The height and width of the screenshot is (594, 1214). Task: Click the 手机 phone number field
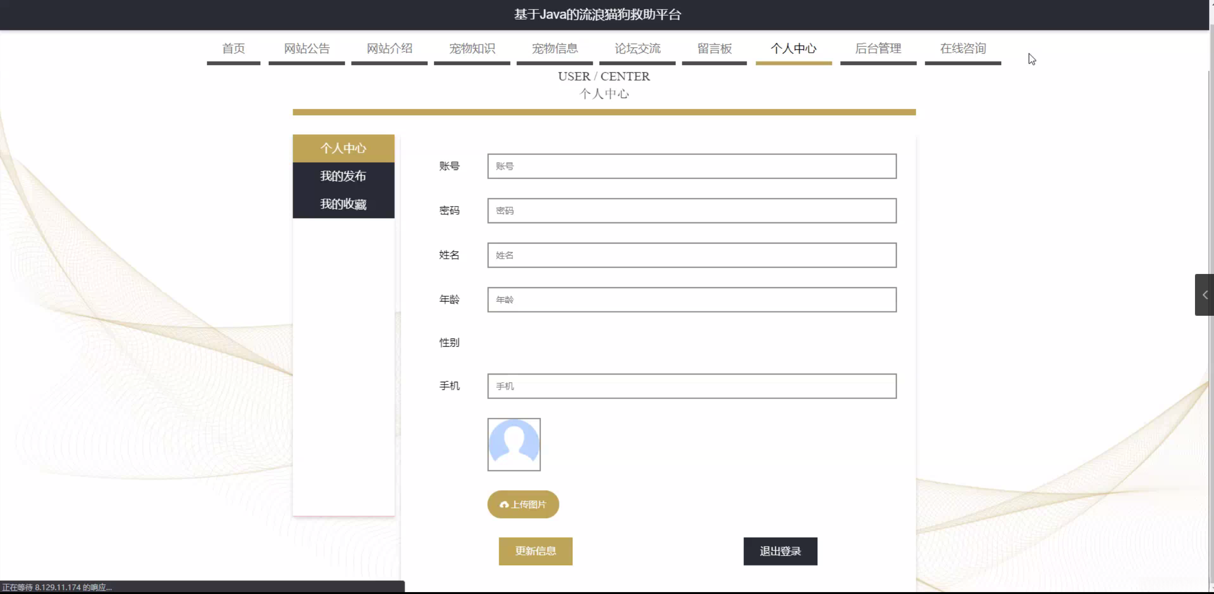(692, 386)
